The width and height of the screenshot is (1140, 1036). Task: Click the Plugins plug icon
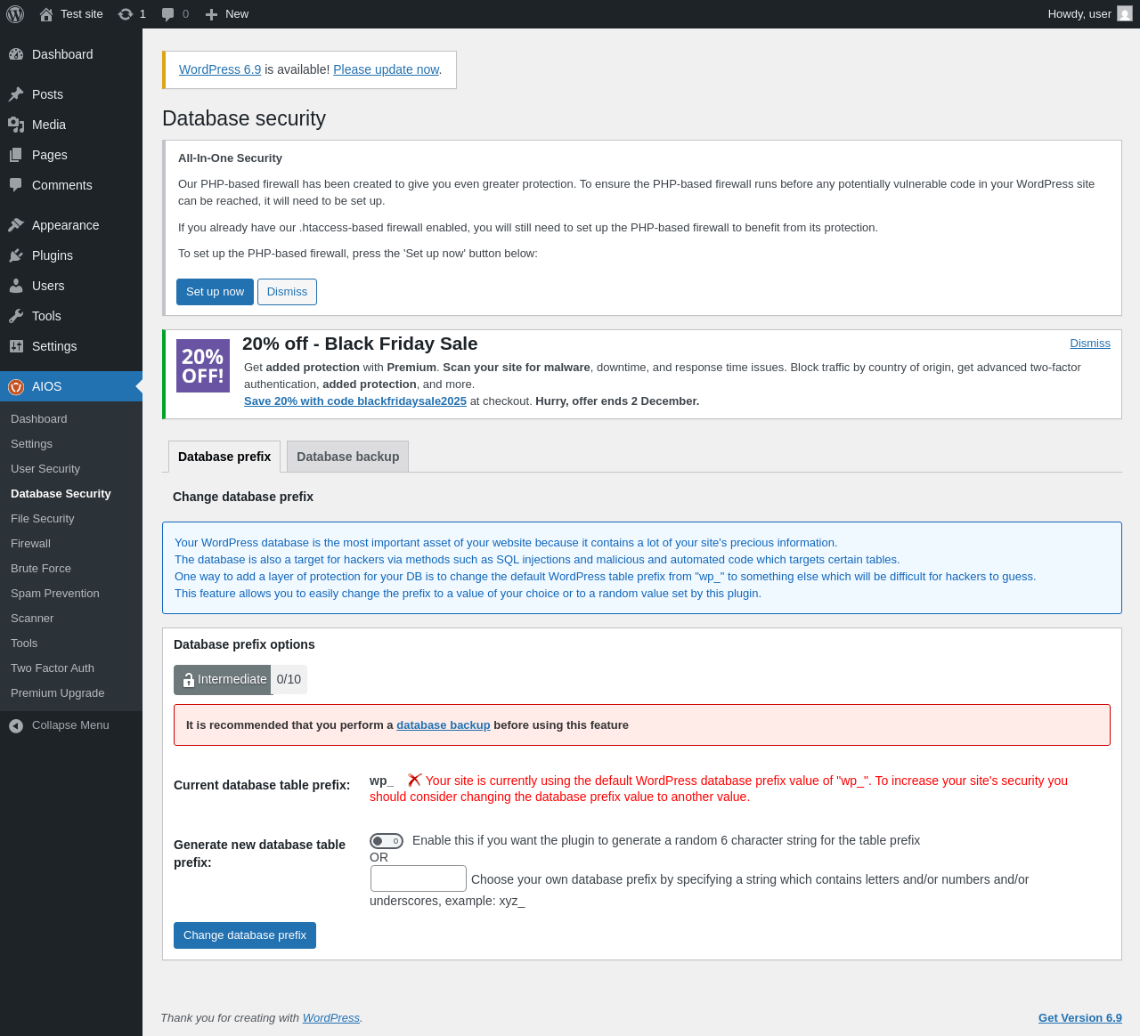[x=16, y=255]
